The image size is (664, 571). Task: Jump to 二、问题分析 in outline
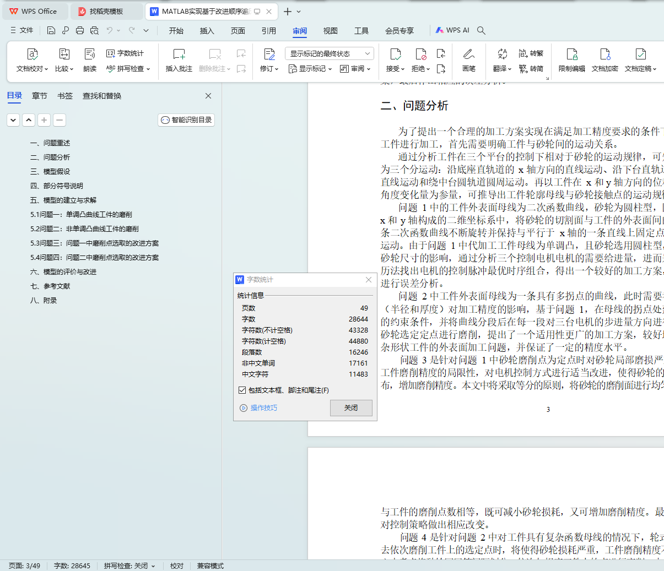pyautogui.click(x=50, y=157)
